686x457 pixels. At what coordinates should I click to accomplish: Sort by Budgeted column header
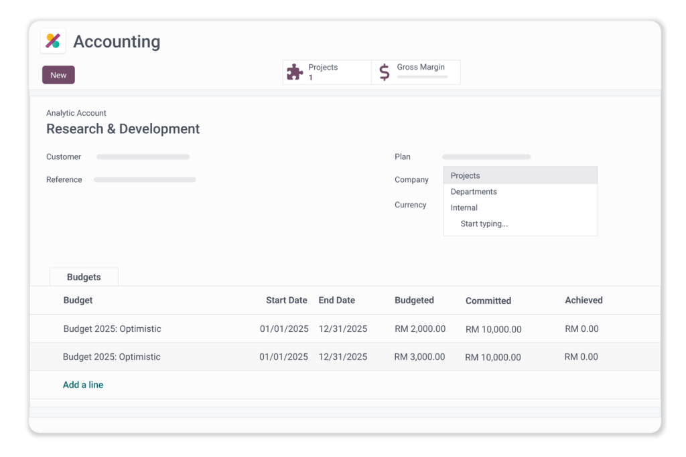pyautogui.click(x=414, y=300)
